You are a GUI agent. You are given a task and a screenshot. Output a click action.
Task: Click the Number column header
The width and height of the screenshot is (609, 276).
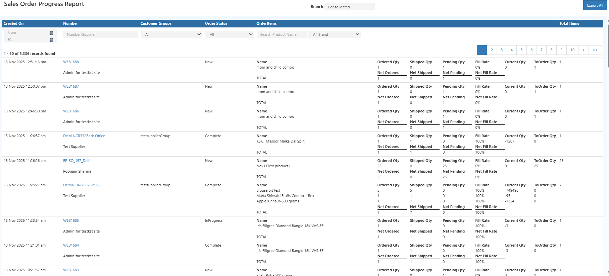point(70,23)
